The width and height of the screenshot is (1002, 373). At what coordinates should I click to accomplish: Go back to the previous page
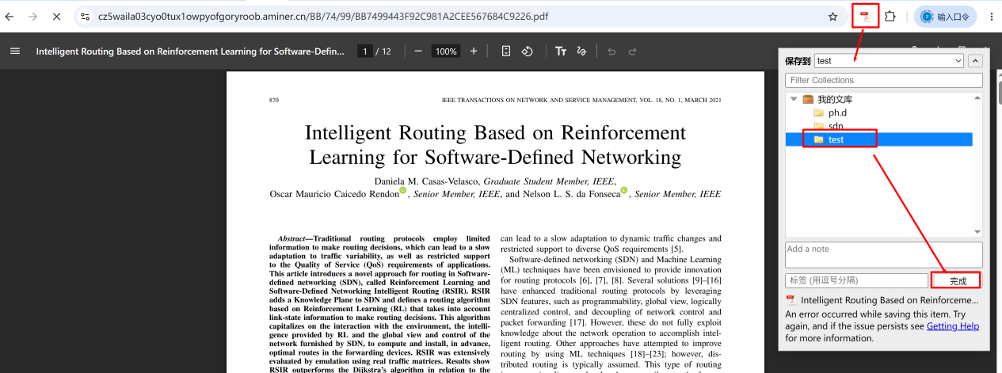(x=10, y=17)
